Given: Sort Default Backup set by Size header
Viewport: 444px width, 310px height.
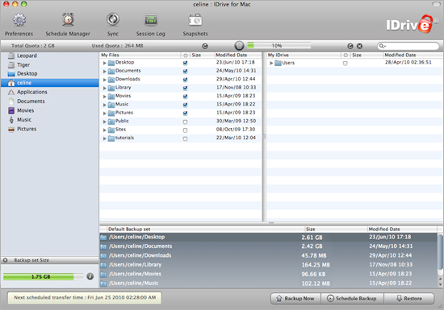Looking at the screenshot, I should tap(336, 229).
